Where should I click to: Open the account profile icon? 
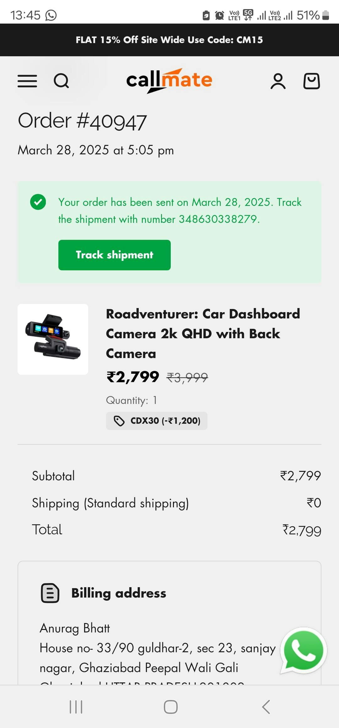(278, 81)
